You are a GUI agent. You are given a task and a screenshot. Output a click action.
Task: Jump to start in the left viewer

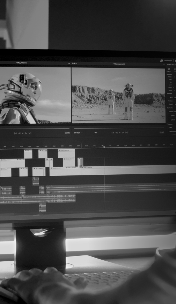(x=15, y=133)
